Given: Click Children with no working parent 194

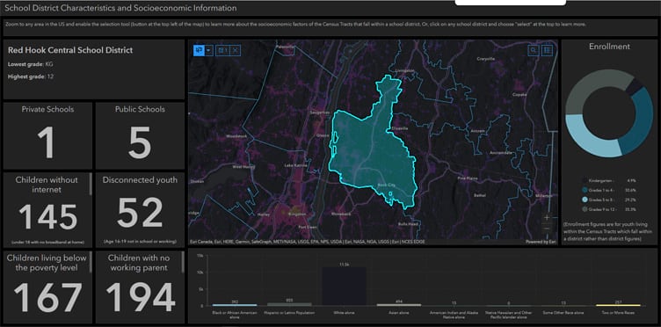Looking at the screenshot, I should 140,297.
